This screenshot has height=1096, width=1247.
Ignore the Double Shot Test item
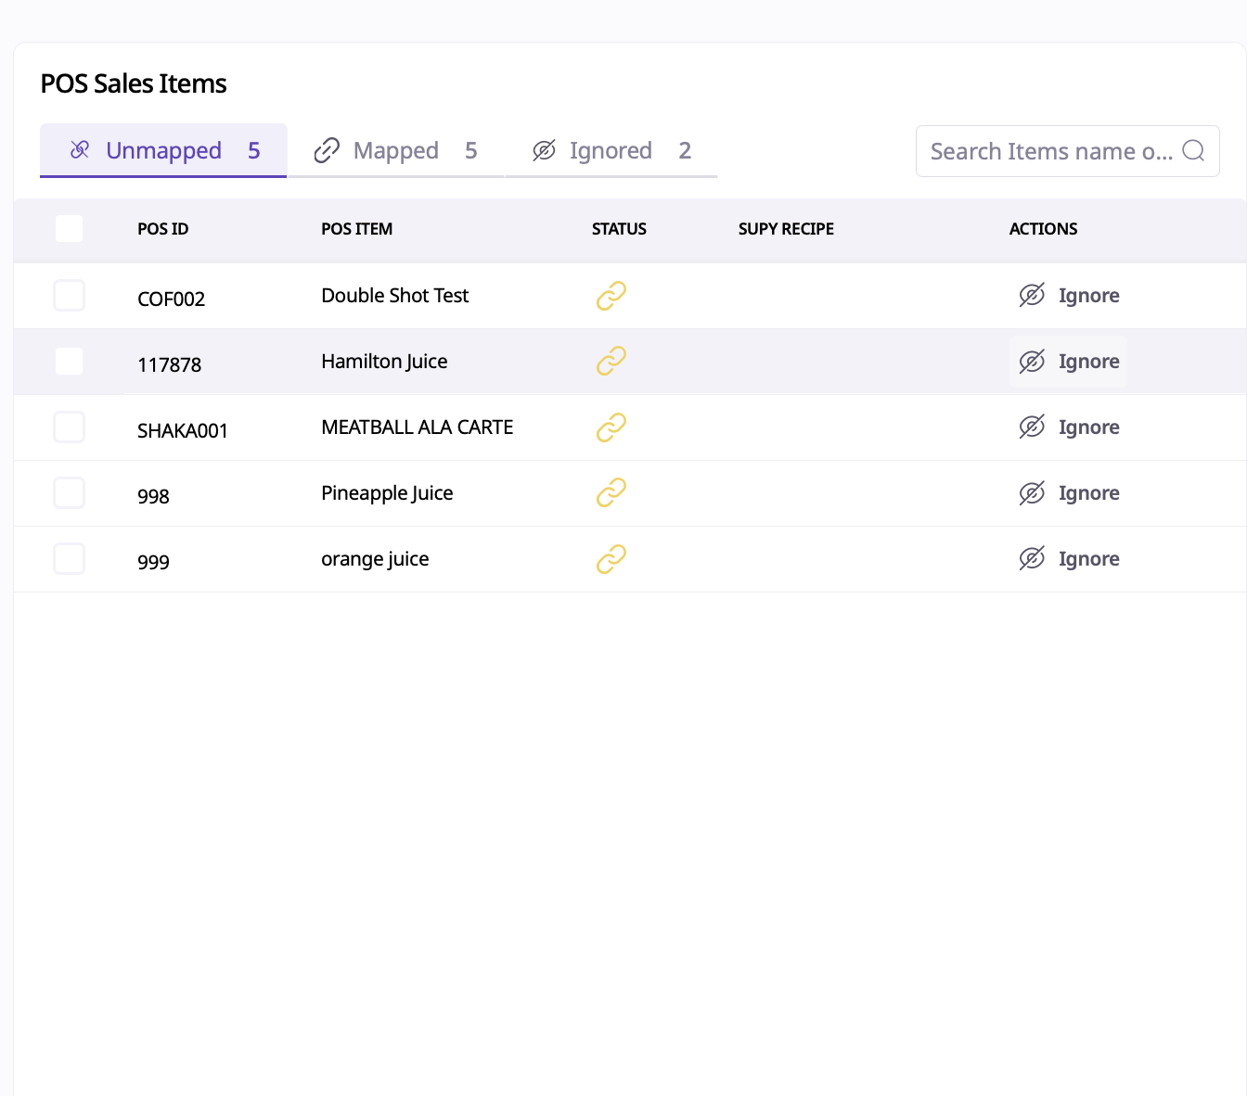tap(1069, 296)
